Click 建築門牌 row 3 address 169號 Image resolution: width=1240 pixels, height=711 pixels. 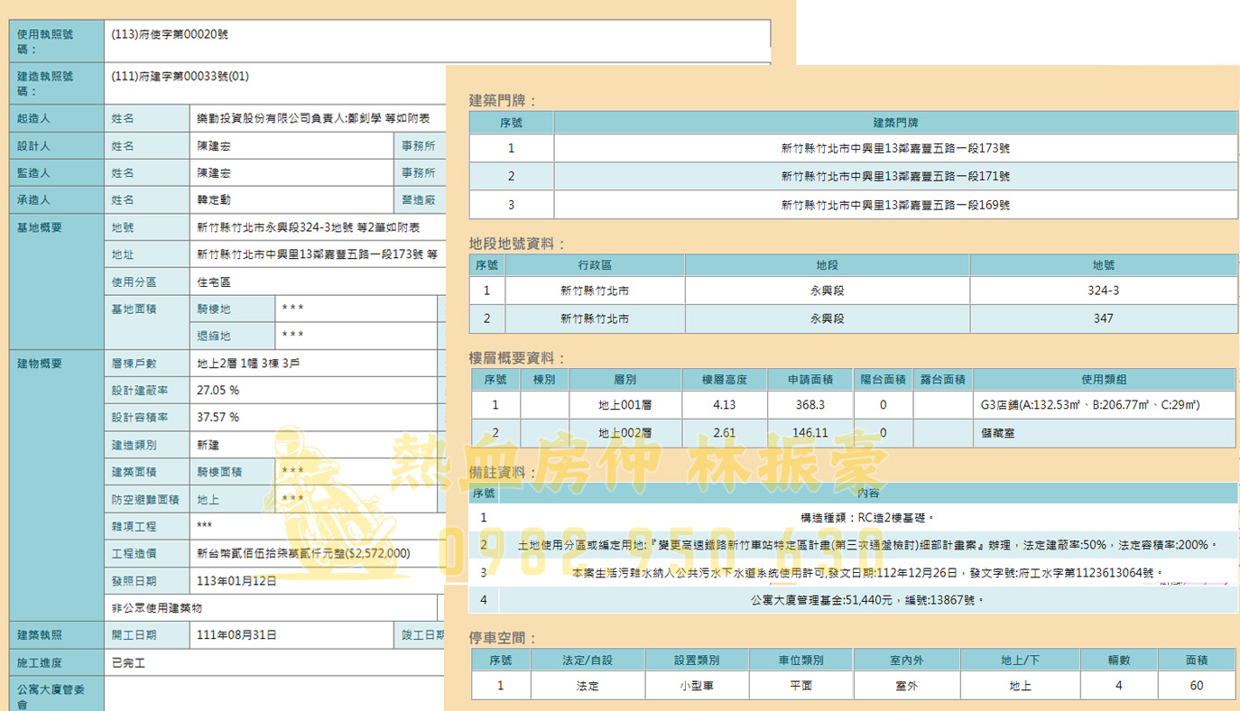click(x=895, y=203)
